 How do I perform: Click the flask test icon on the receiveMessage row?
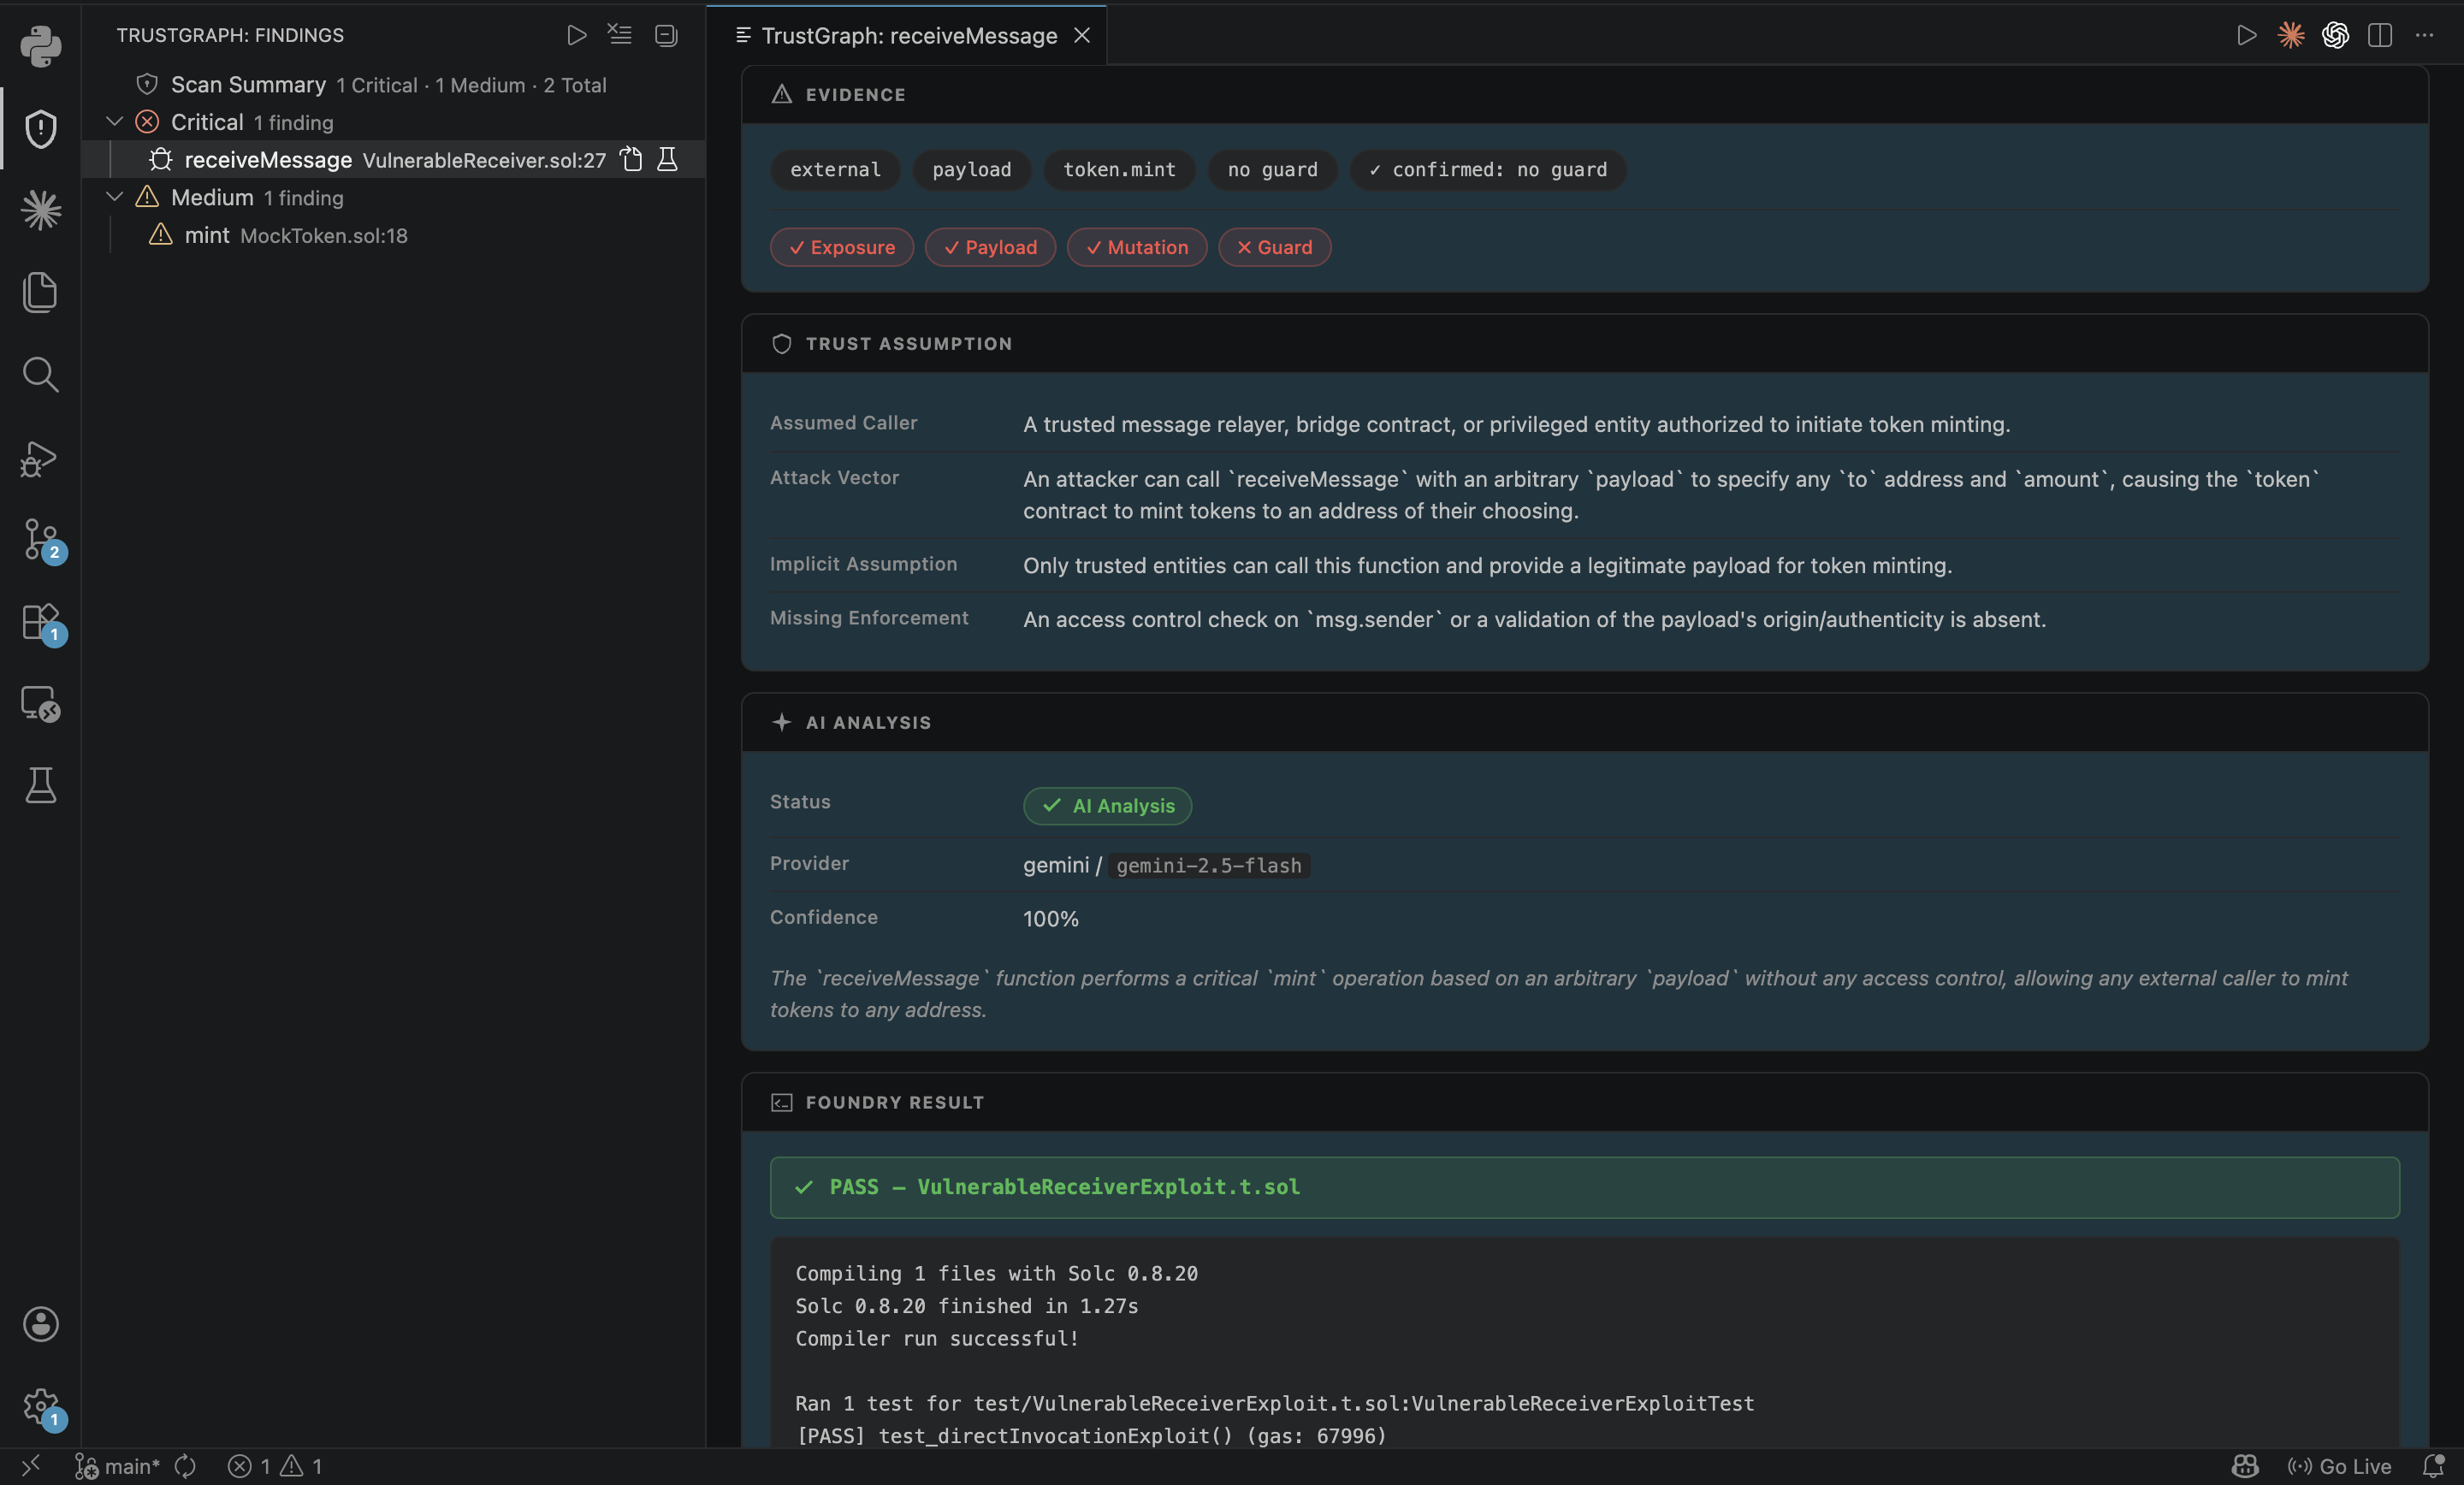tap(667, 159)
